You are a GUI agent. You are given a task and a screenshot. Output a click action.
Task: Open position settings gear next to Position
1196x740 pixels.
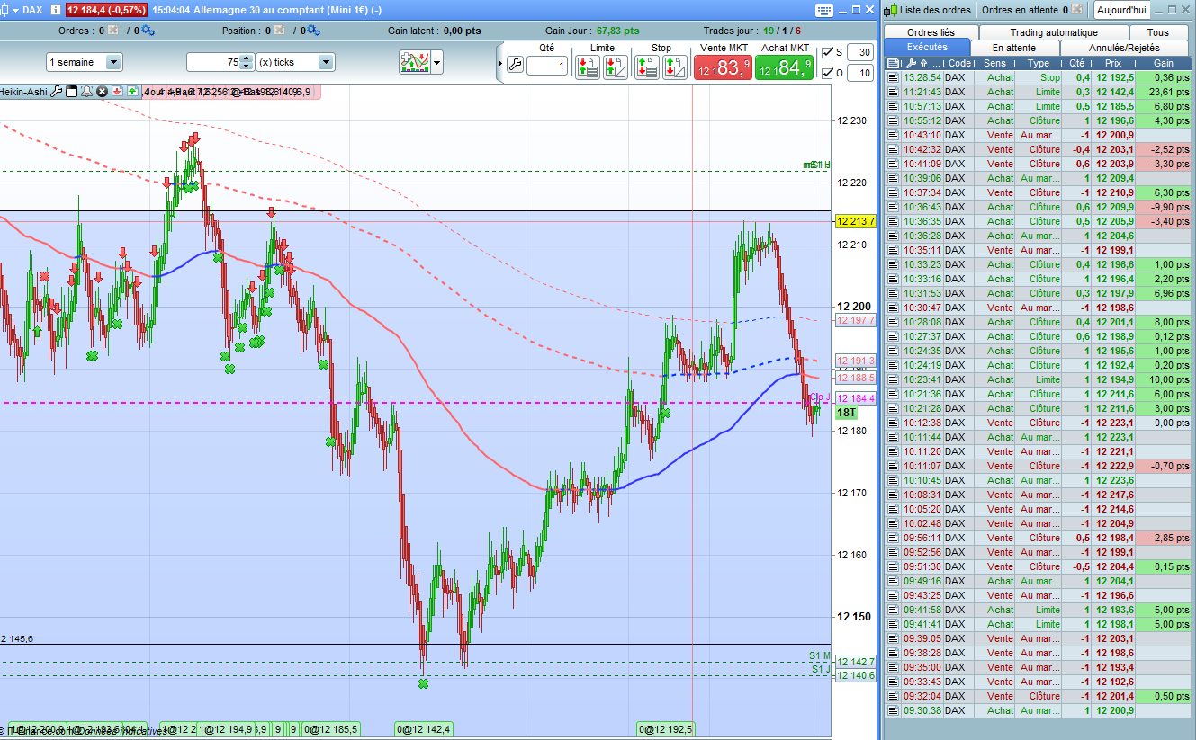312,31
